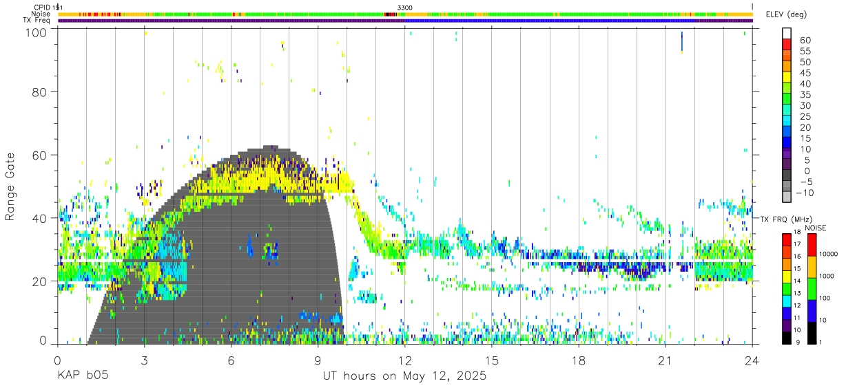Click the Noise indicator strip above the plot
The width and height of the screenshot is (846, 390).
pos(405,14)
